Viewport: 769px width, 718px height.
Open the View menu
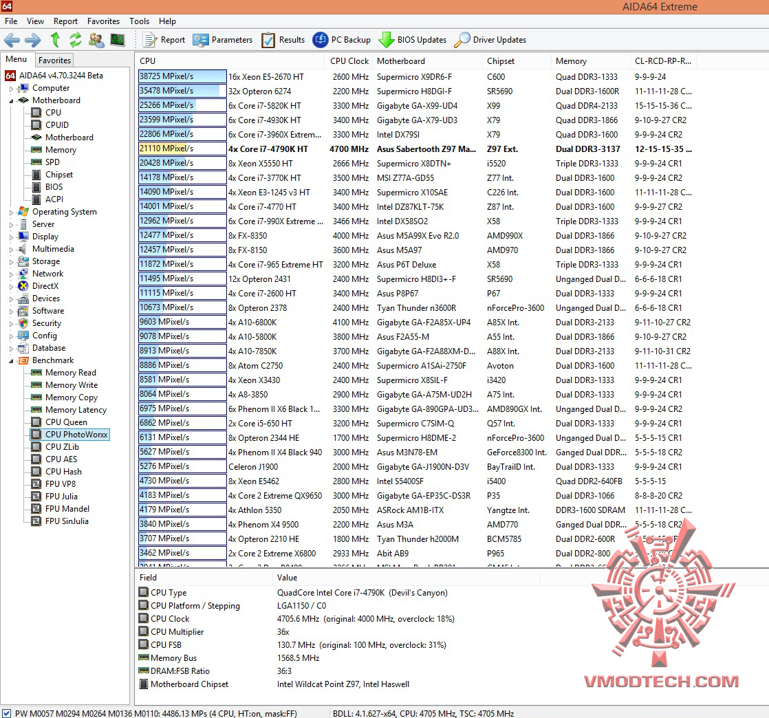[x=35, y=21]
